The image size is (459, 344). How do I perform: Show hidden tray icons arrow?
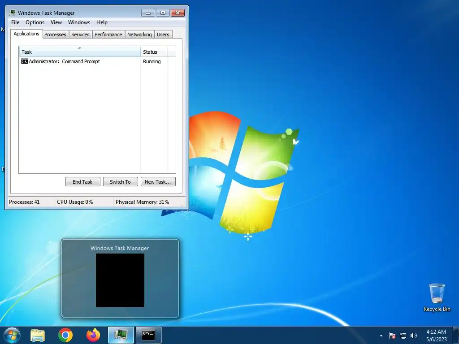point(381,335)
